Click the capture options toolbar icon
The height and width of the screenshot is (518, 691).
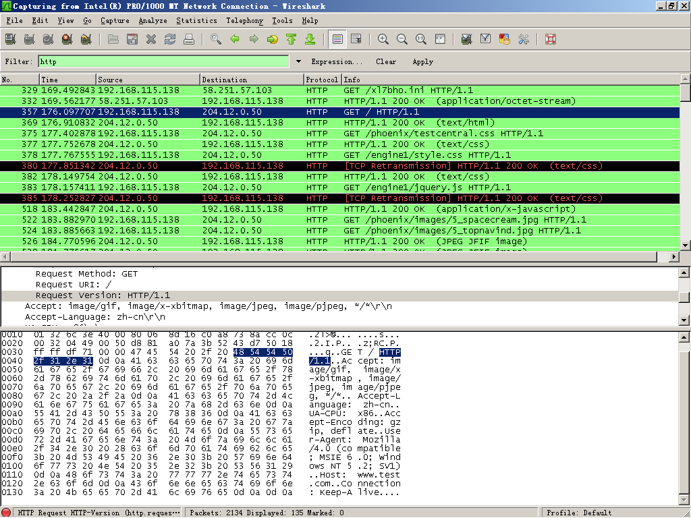pyautogui.click(x=30, y=39)
